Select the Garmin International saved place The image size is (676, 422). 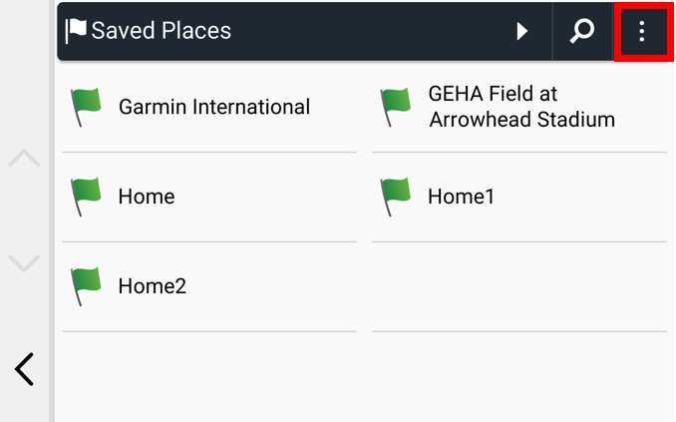(x=209, y=108)
